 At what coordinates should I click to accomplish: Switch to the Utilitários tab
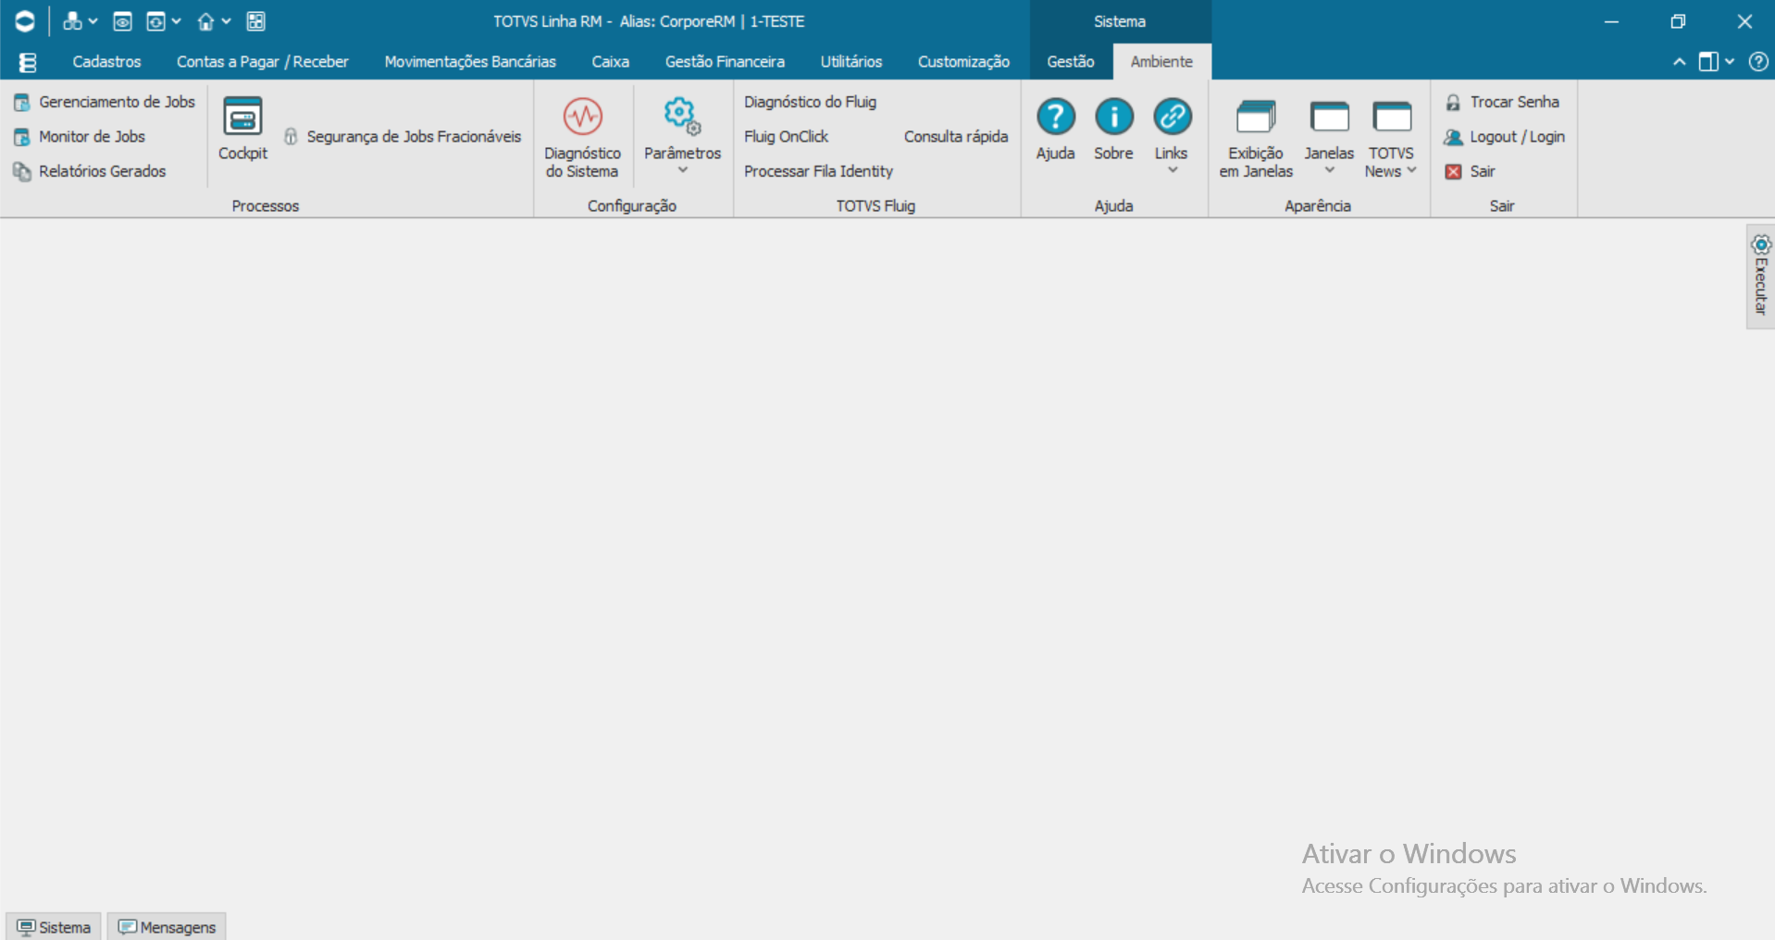(x=851, y=62)
